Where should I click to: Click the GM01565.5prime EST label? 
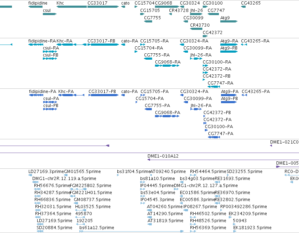point(82,172)
